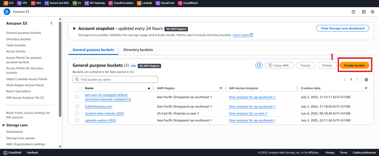The image size is (379, 156).
Task: Open table preferences gear icon
Action: point(366,80)
